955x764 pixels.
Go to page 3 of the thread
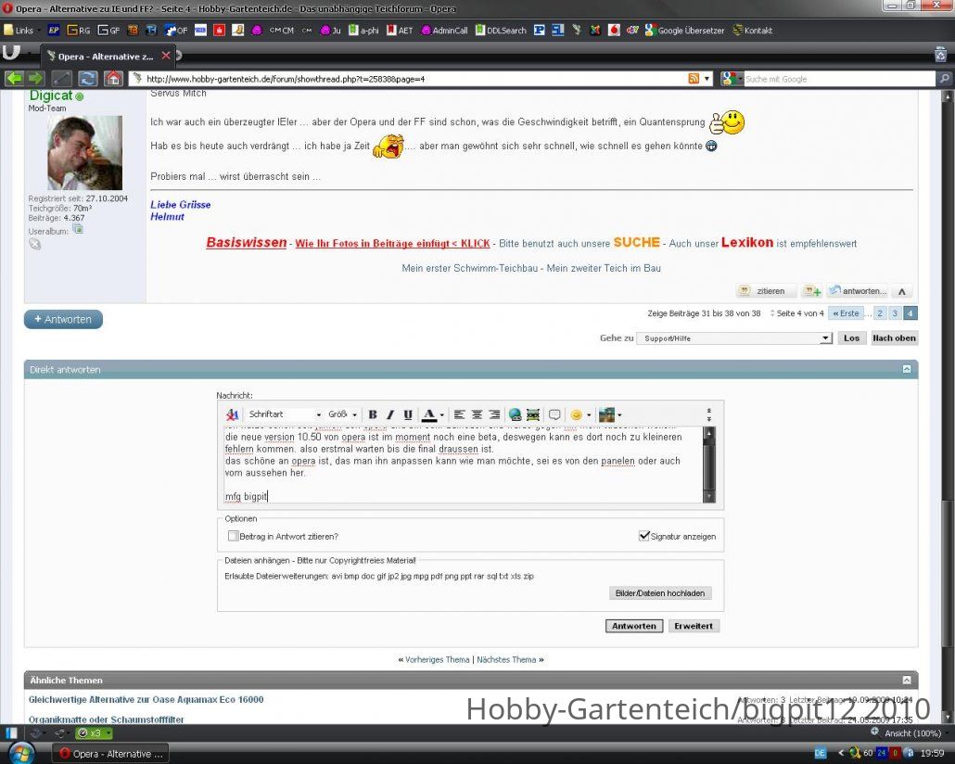coord(895,313)
